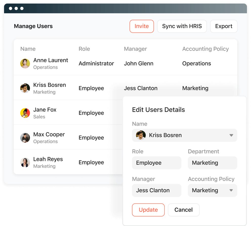
Task: Click Anne Laurent's Operations accounting policy cell
Action: pyautogui.click(x=197, y=64)
